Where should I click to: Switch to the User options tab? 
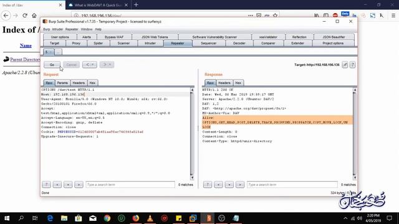pos(60,37)
